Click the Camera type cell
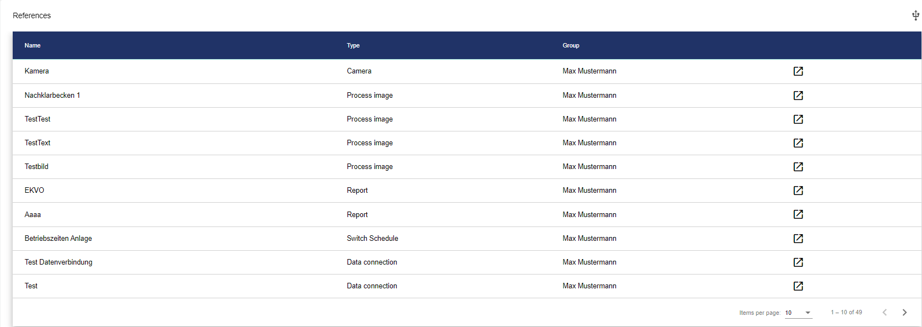The image size is (922, 327). click(x=359, y=71)
